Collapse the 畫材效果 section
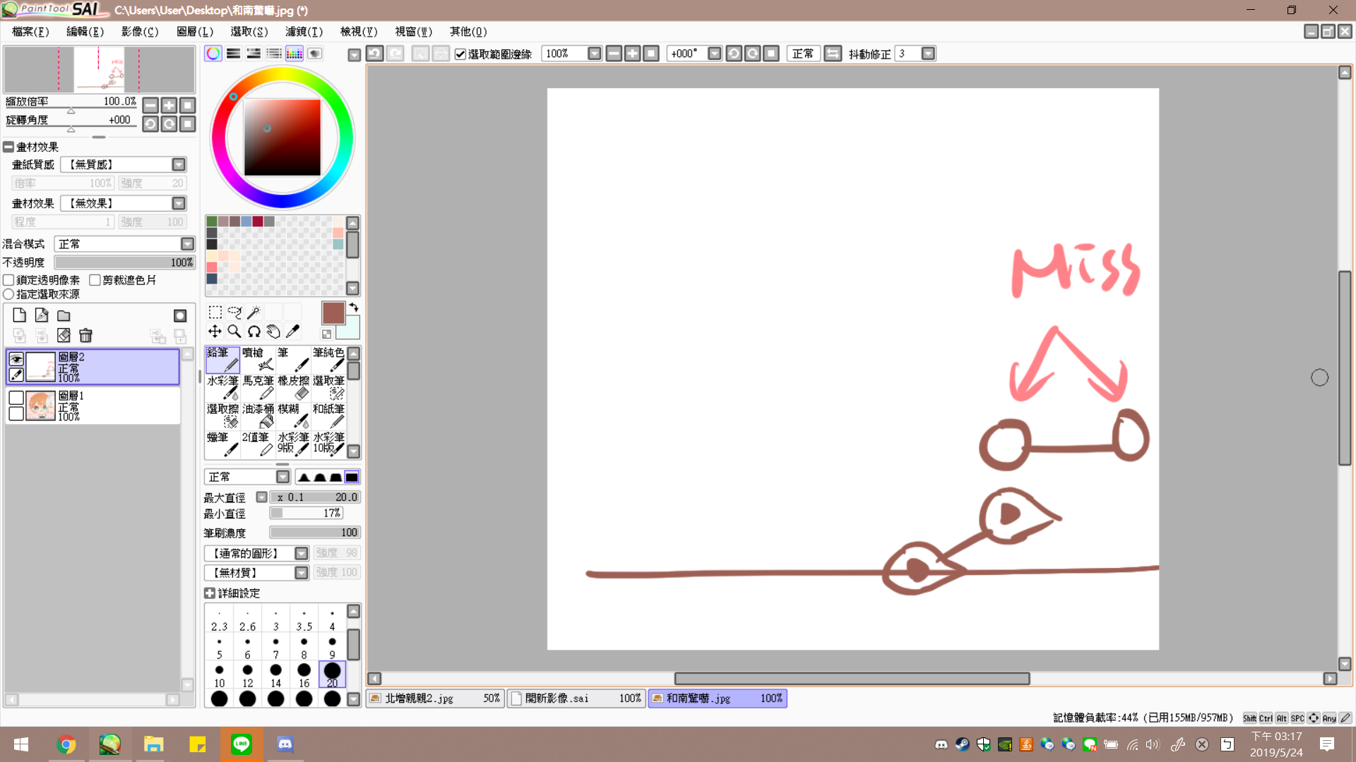The height and width of the screenshot is (762, 1356). [x=8, y=147]
